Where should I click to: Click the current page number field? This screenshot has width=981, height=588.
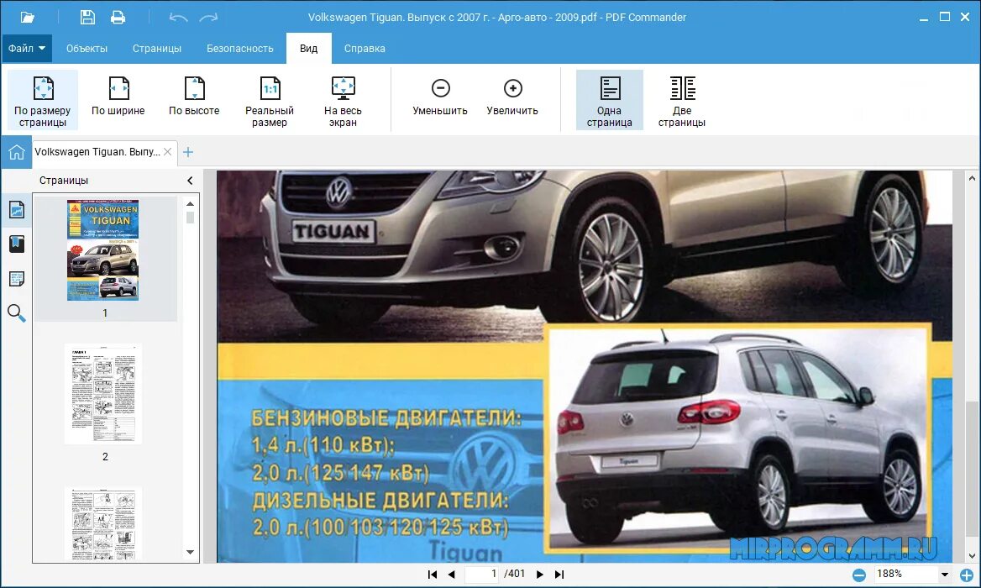[483, 574]
